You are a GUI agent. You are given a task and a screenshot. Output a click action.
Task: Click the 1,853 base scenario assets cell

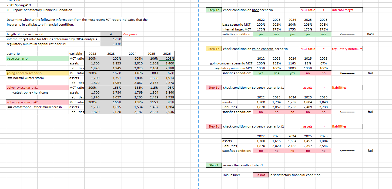(111, 63)
